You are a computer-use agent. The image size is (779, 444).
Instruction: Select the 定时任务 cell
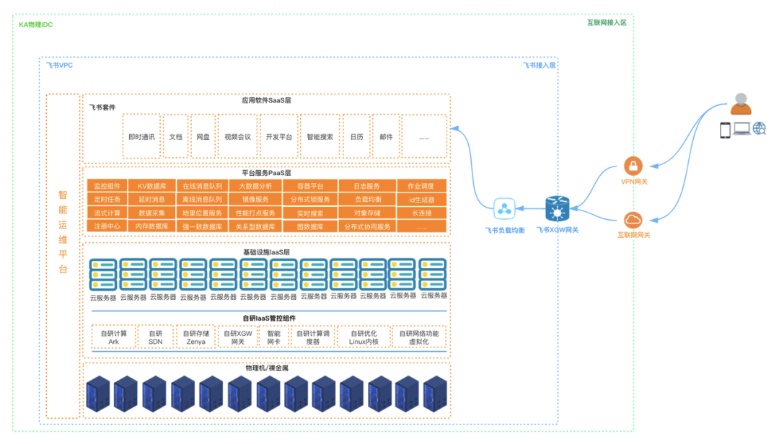107,199
